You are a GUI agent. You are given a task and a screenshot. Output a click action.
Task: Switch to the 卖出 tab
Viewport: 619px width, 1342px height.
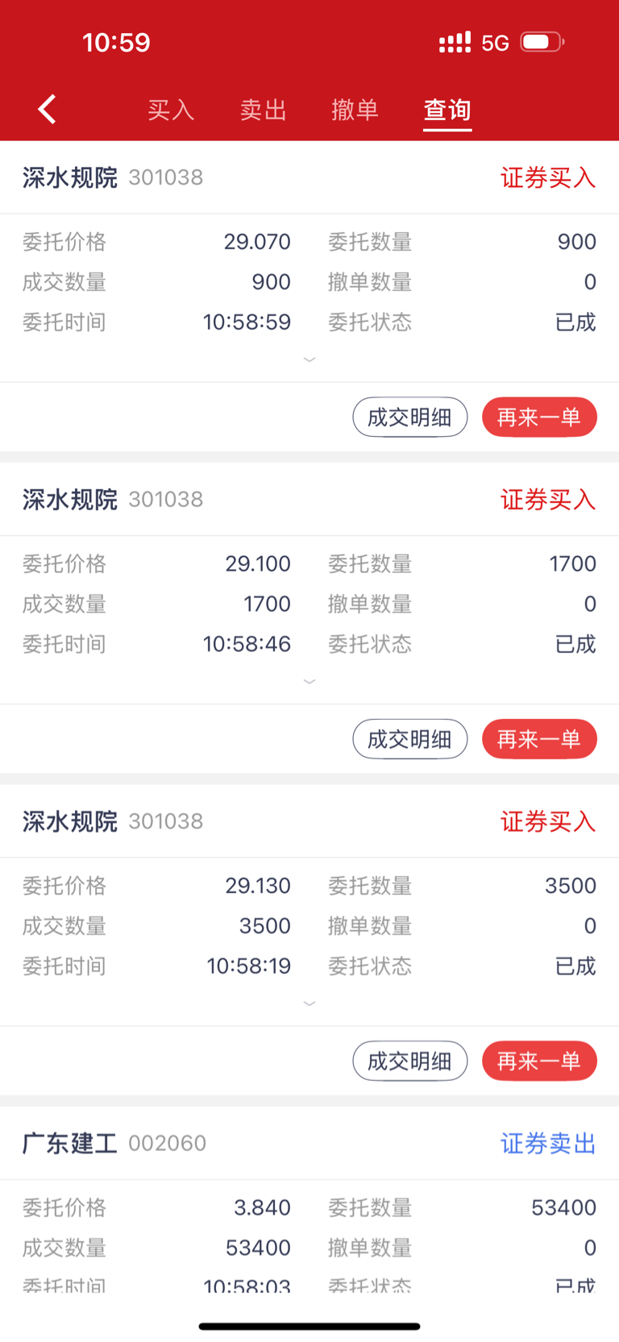coord(264,110)
